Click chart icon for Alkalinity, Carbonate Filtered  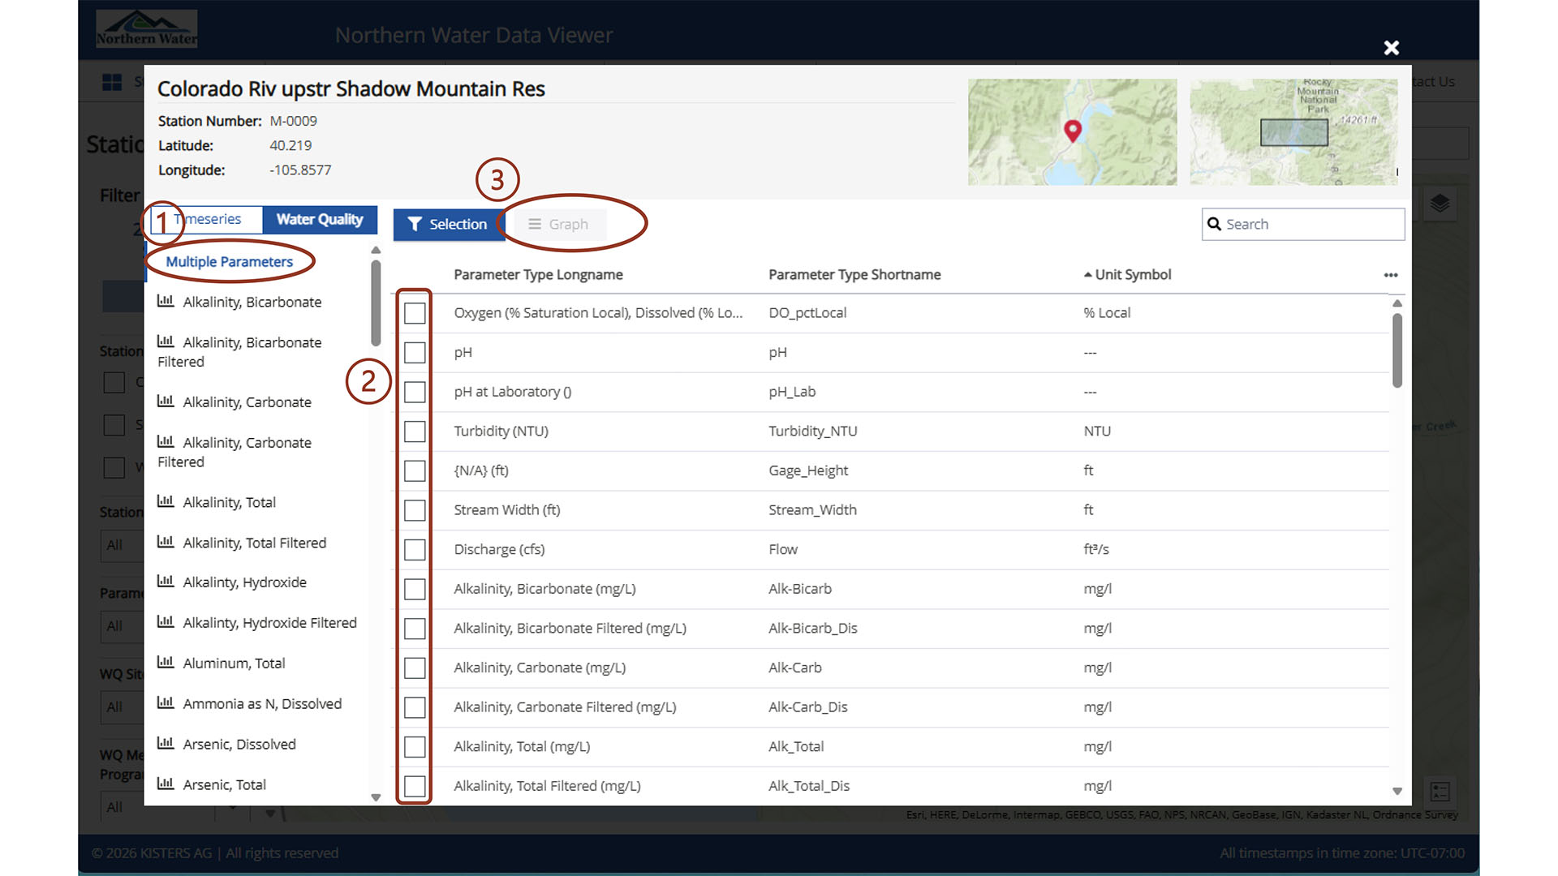(x=166, y=441)
